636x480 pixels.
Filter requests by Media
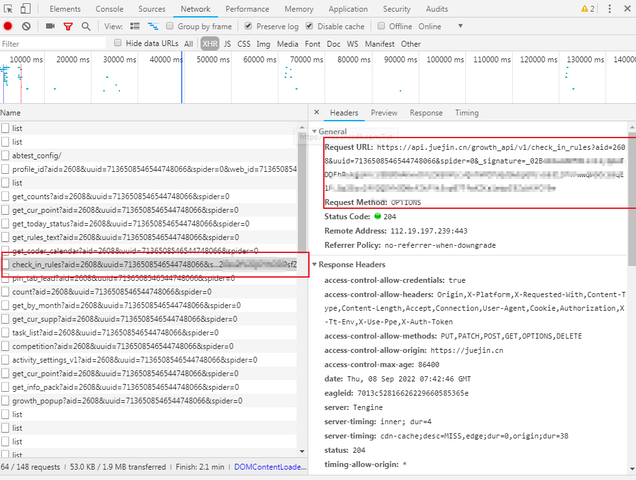(x=287, y=44)
